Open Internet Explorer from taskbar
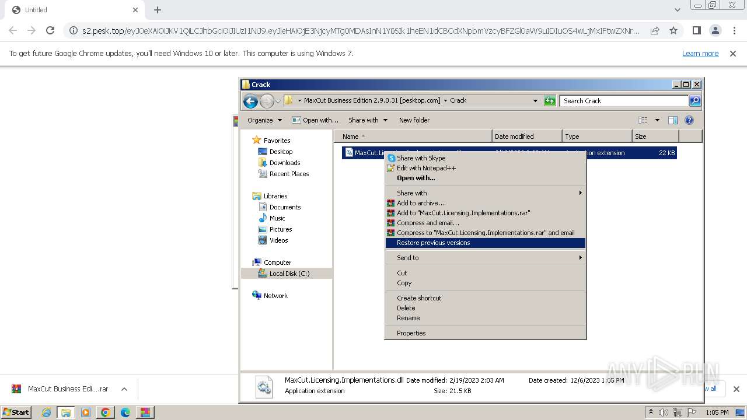The width and height of the screenshot is (747, 420). (x=46, y=412)
